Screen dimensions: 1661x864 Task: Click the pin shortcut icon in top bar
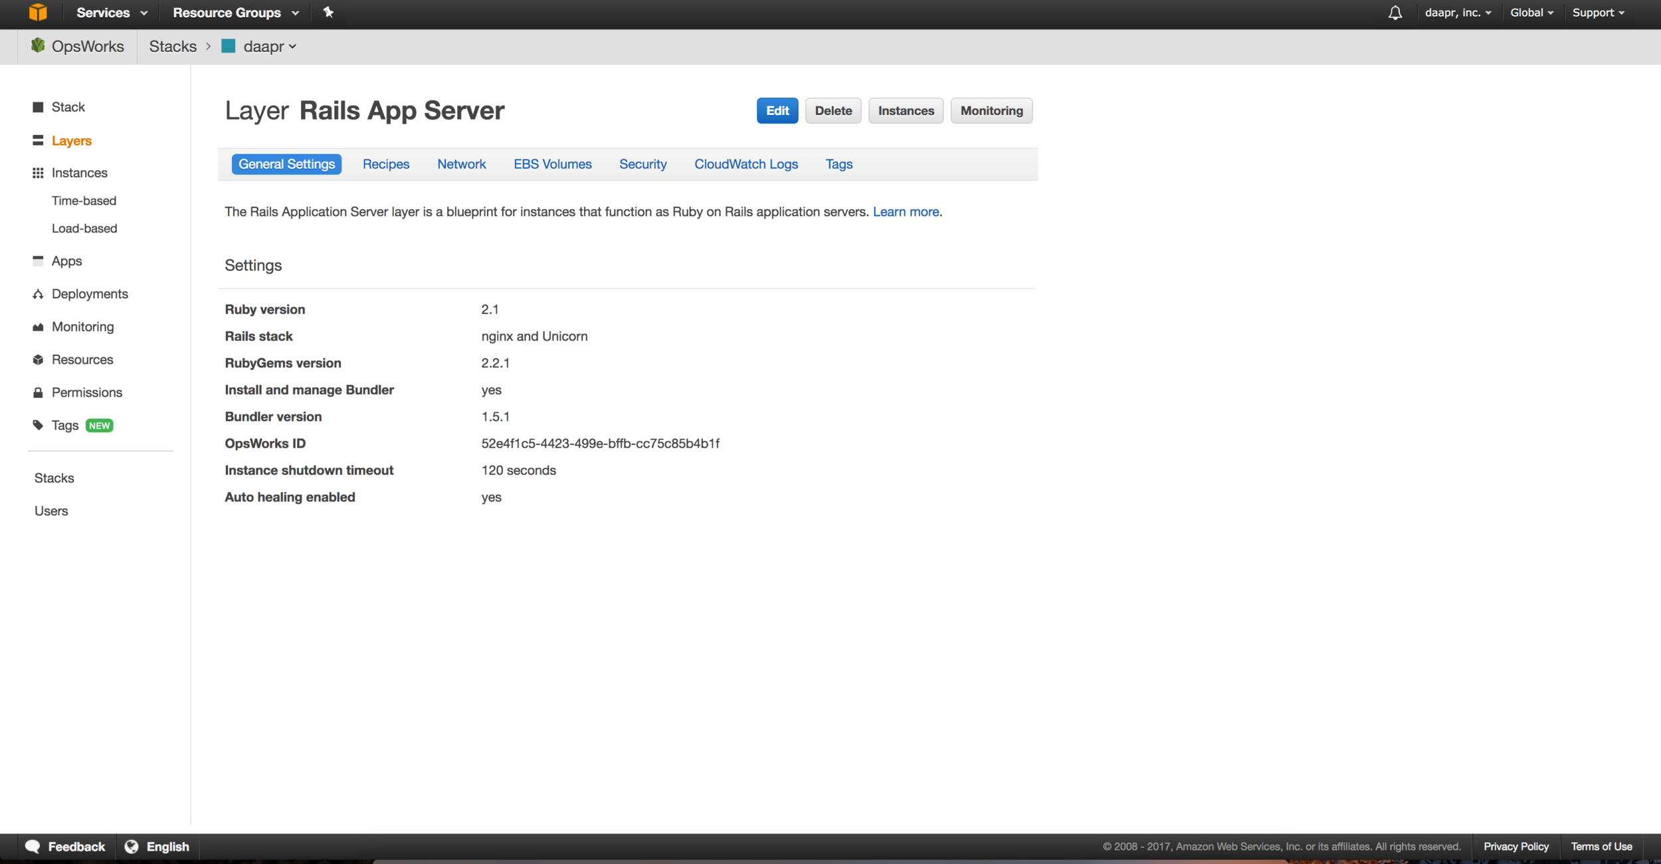point(328,12)
